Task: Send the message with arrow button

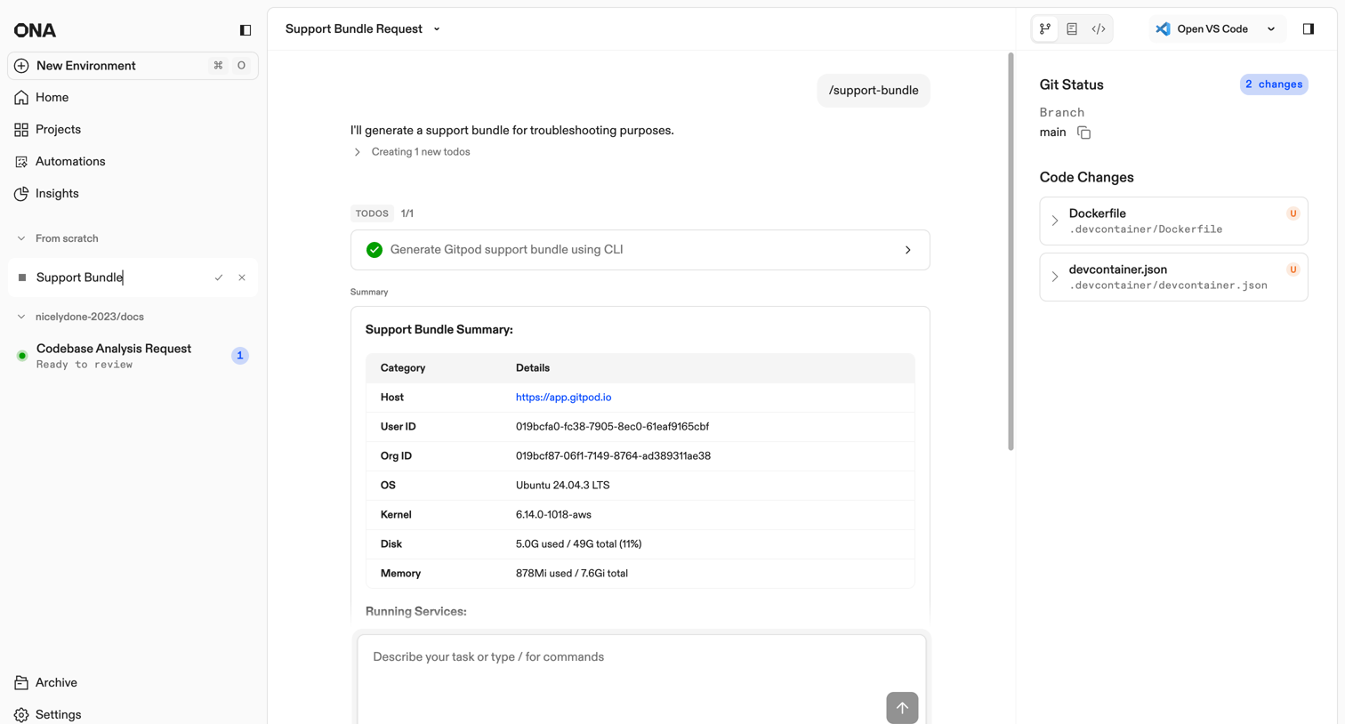Action: pos(902,708)
